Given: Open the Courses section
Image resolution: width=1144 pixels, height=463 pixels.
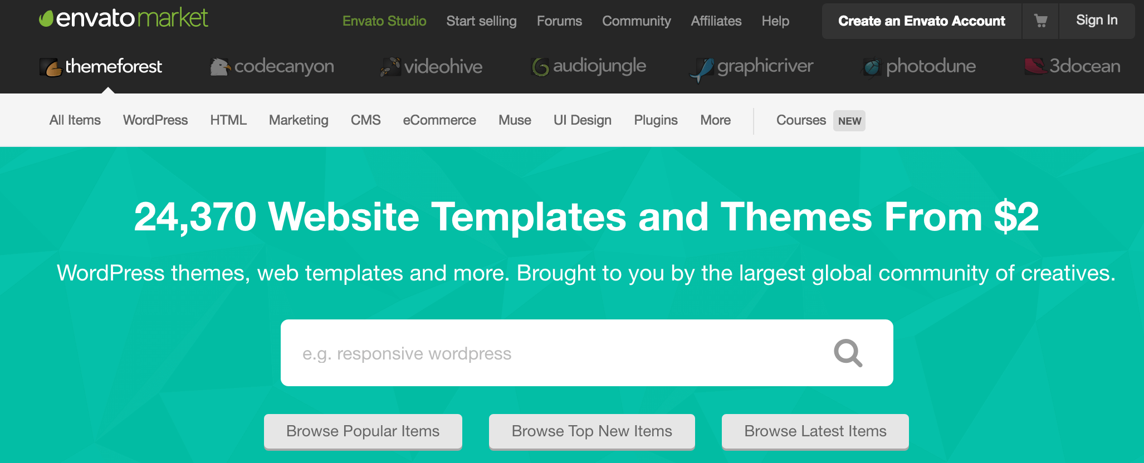Looking at the screenshot, I should point(801,120).
